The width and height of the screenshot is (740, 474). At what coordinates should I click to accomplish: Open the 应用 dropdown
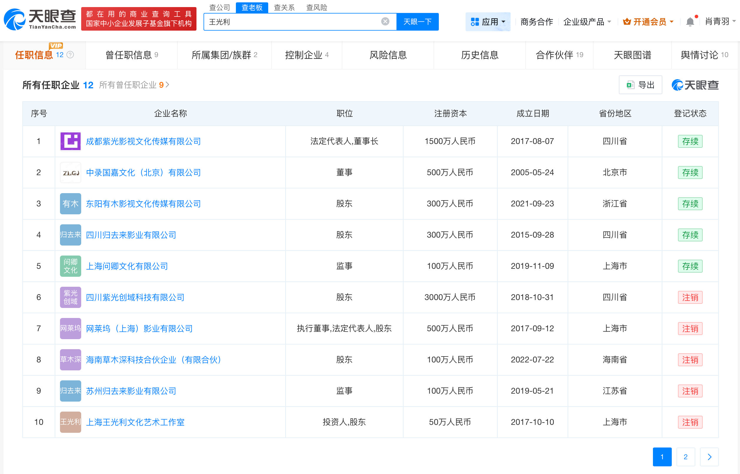click(488, 21)
